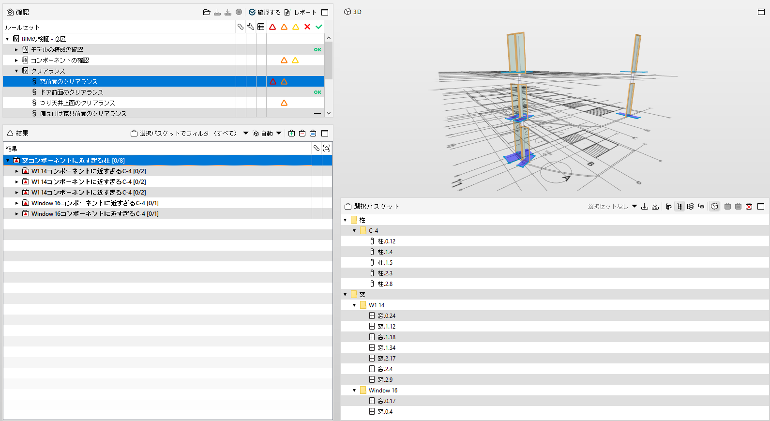Select 備え付け家具前面のクリアランス rule
The width and height of the screenshot is (770, 421).
(164, 113)
